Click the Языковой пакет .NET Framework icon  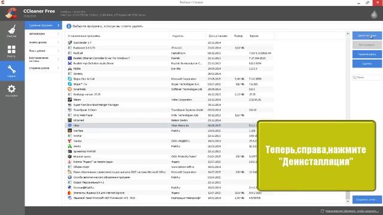coord(69,198)
